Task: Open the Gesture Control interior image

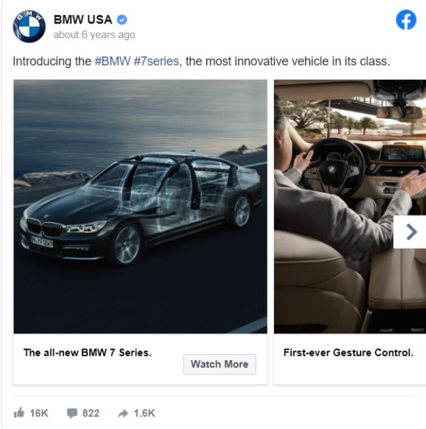Action: [350, 206]
